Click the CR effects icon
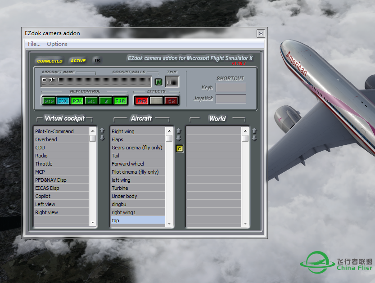Screen dimensions: 375x283 click(171, 101)
